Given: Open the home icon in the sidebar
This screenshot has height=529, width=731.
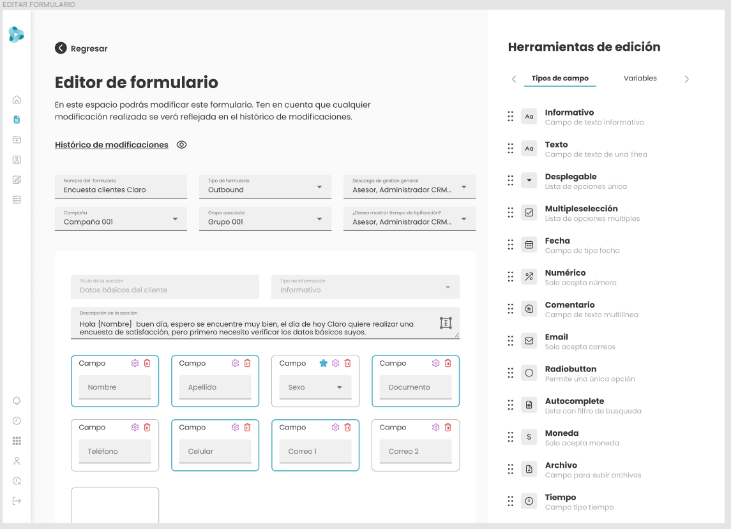Looking at the screenshot, I should (17, 100).
